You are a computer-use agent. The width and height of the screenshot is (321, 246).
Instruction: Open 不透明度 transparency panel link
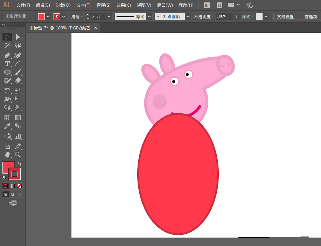click(x=204, y=17)
